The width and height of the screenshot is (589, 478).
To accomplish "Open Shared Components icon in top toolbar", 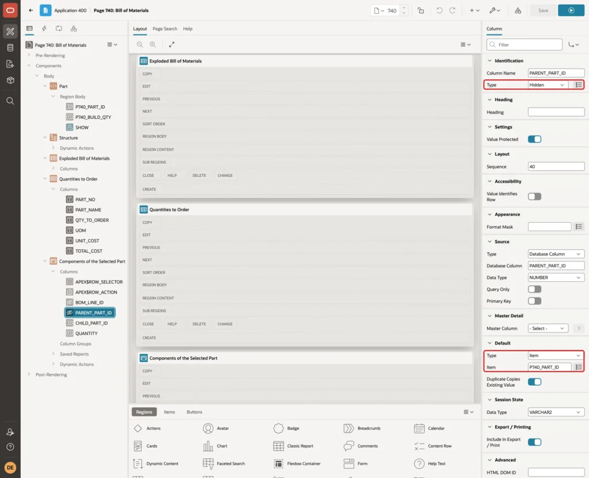I will pos(518,10).
